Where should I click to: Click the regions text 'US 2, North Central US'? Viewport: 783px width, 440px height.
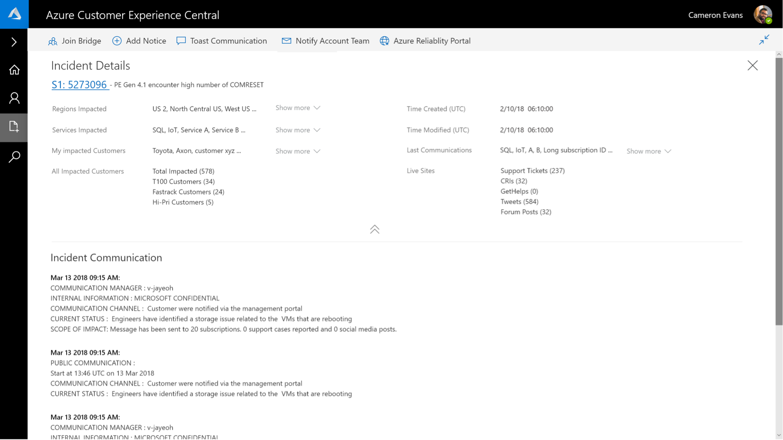click(x=188, y=109)
